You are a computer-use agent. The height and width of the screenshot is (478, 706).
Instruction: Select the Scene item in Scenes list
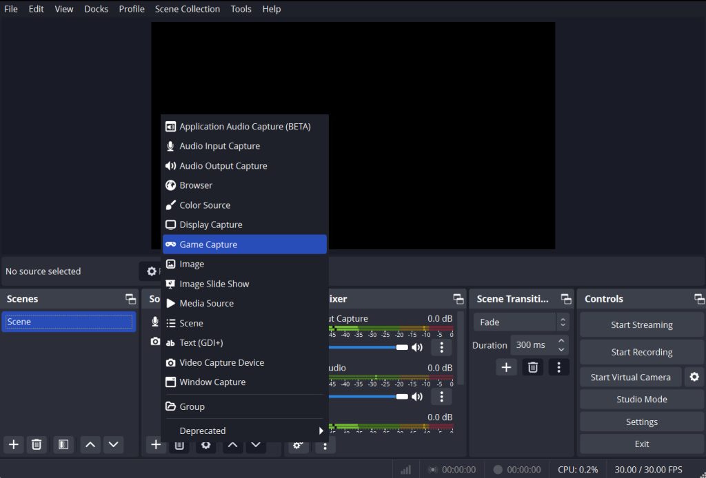(x=69, y=322)
